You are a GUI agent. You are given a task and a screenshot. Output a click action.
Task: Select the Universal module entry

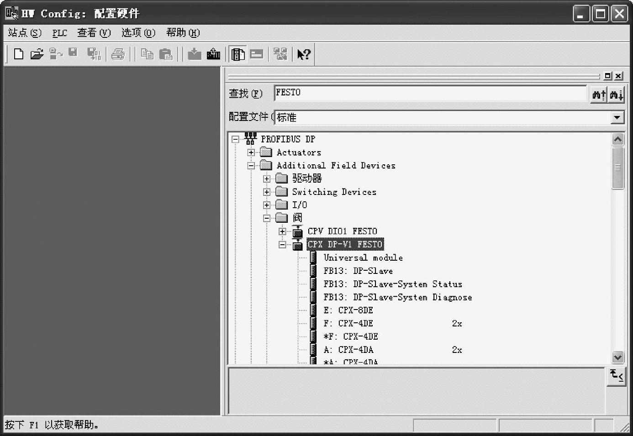pyautogui.click(x=363, y=257)
